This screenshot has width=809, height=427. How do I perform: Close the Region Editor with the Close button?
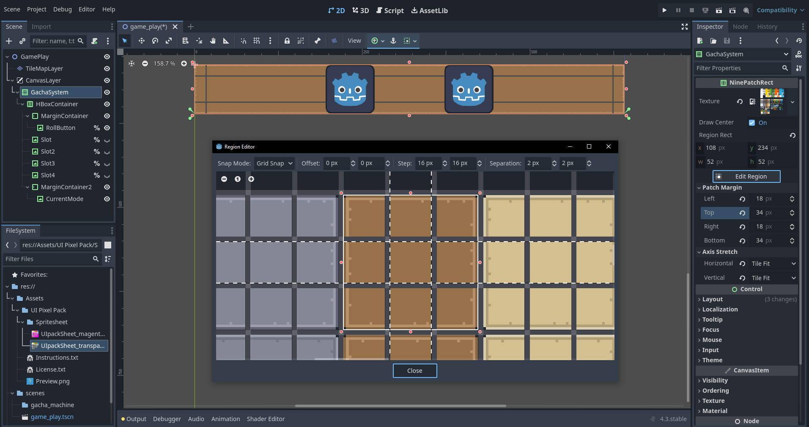(x=415, y=371)
